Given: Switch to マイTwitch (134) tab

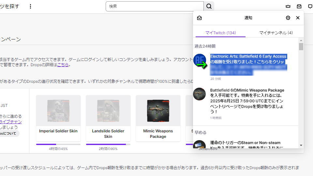Looking at the screenshot, I should pos(221,33).
